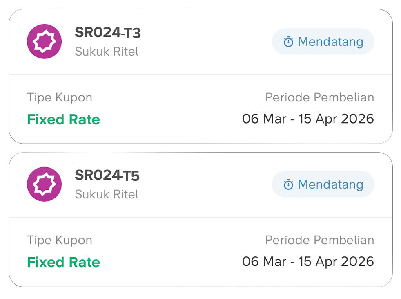The width and height of the screenshot is (401, 299).
Task: Click the stopwatch icon on SR024-T3 badge
Action: (288, 42)
